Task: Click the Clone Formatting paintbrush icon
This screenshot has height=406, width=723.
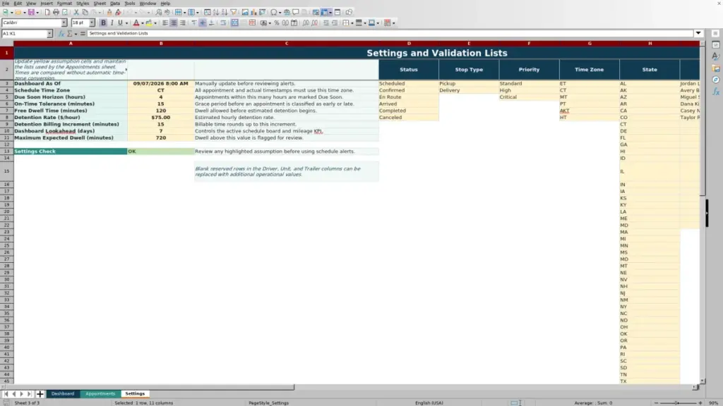Action: click(x=109, y=13)
